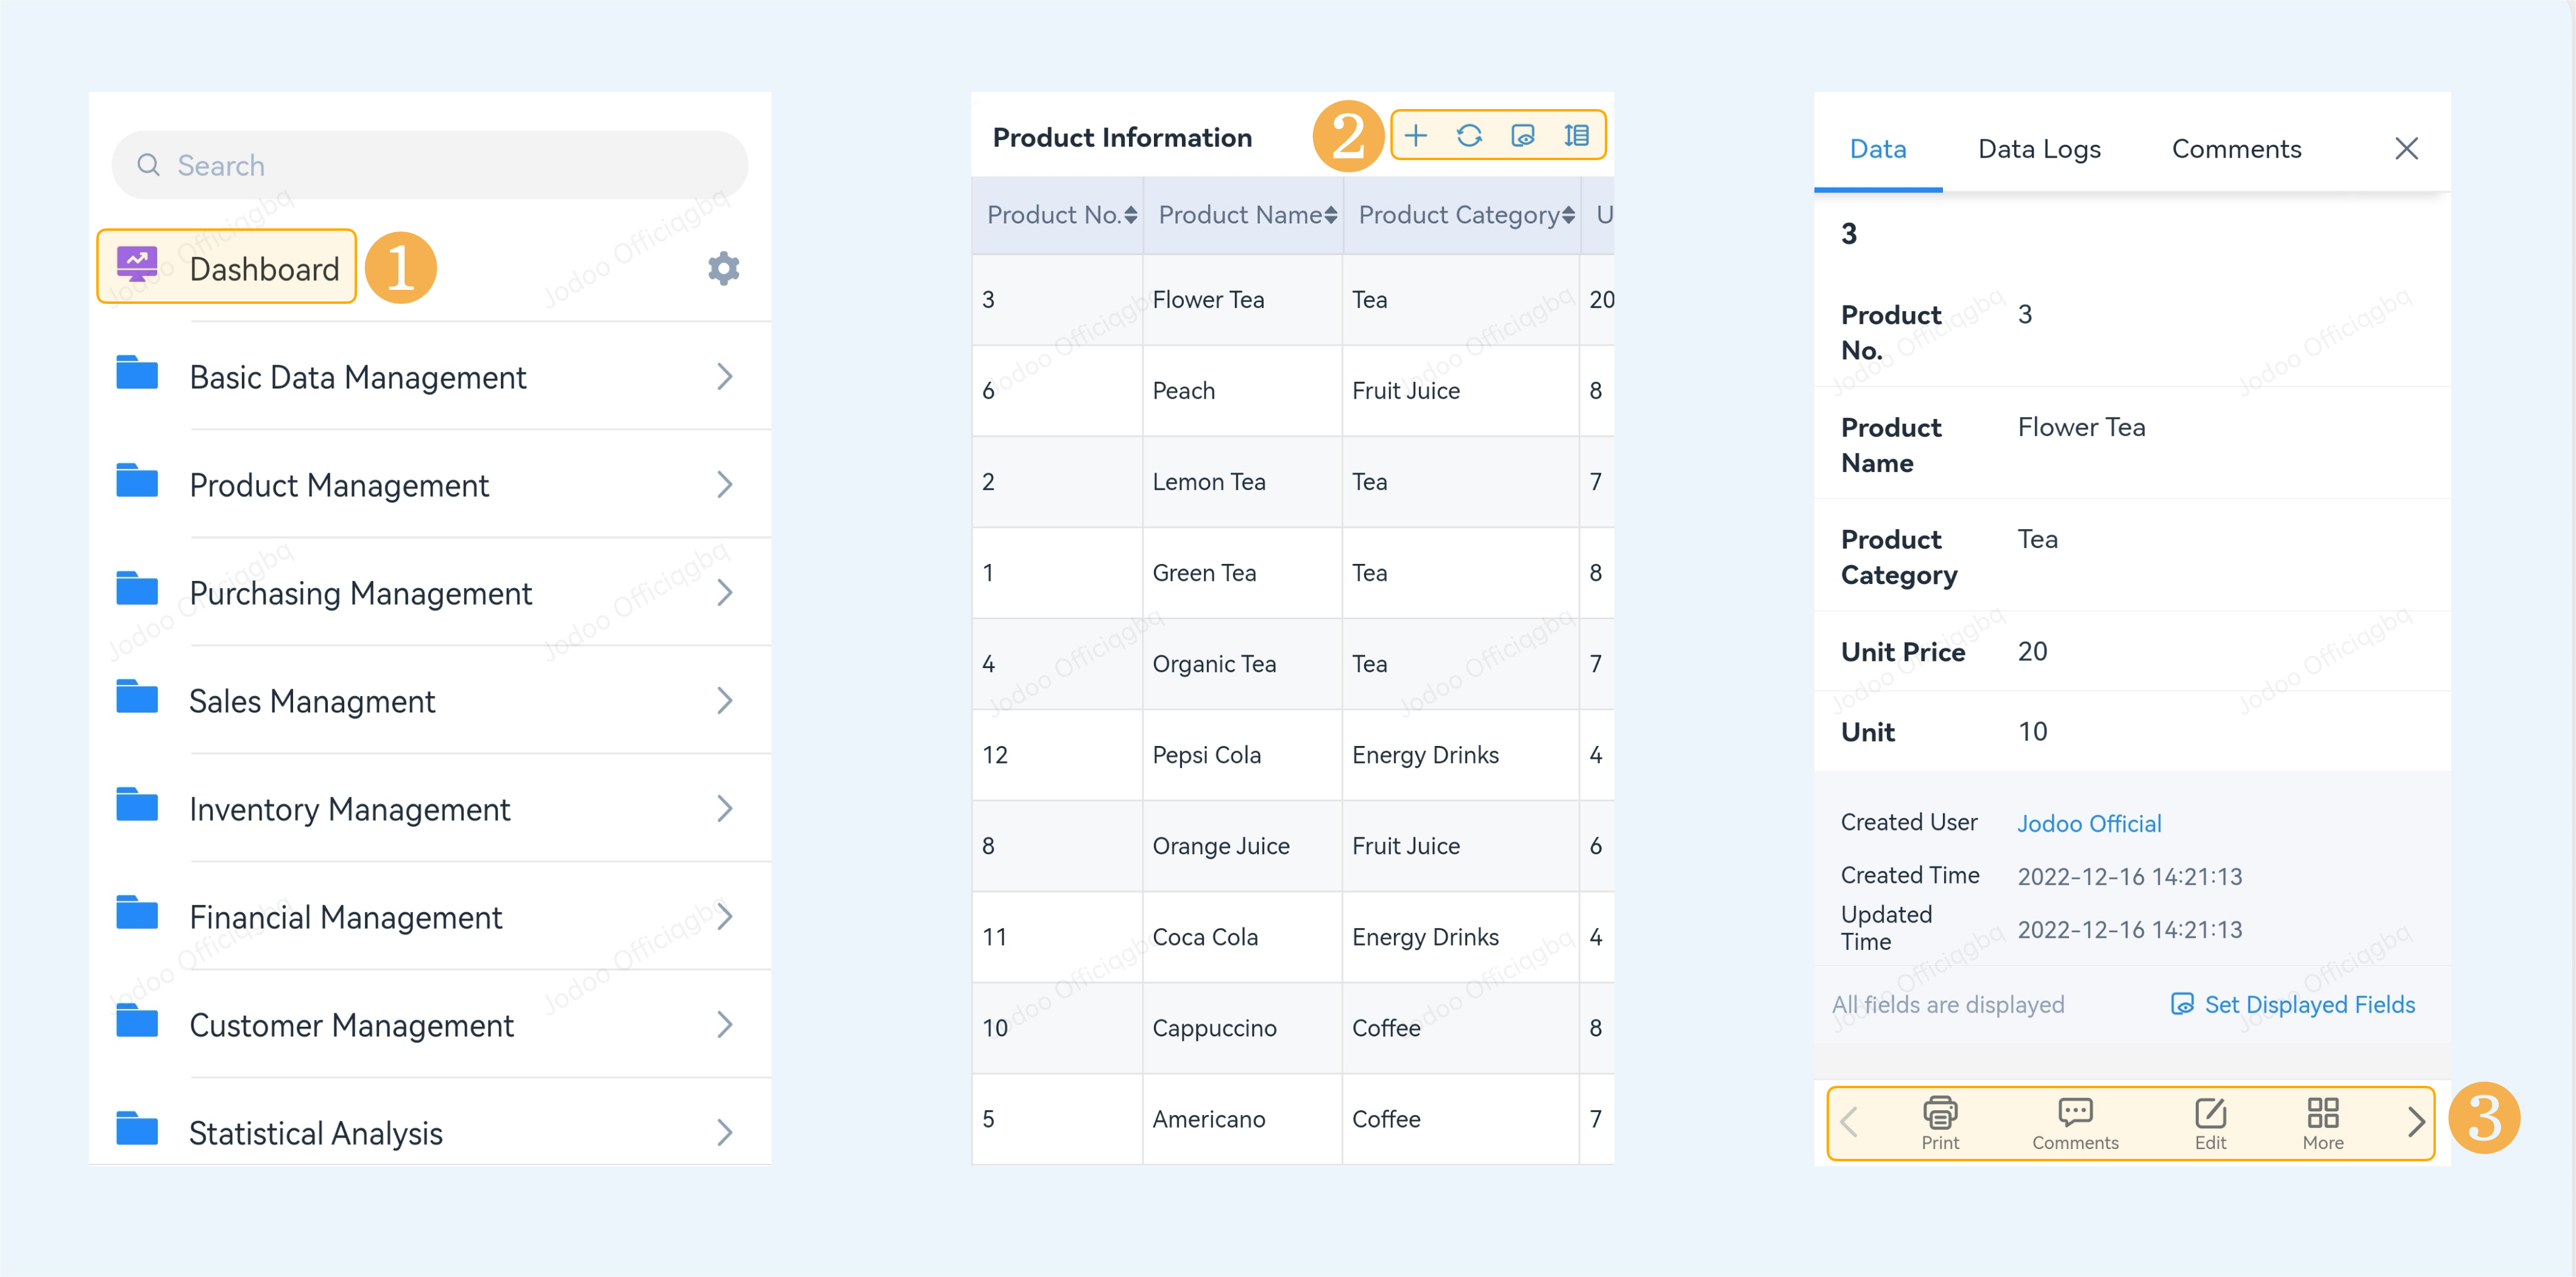
Task: Expand Inventory Management folder chevron
Action: click(725, 808)
